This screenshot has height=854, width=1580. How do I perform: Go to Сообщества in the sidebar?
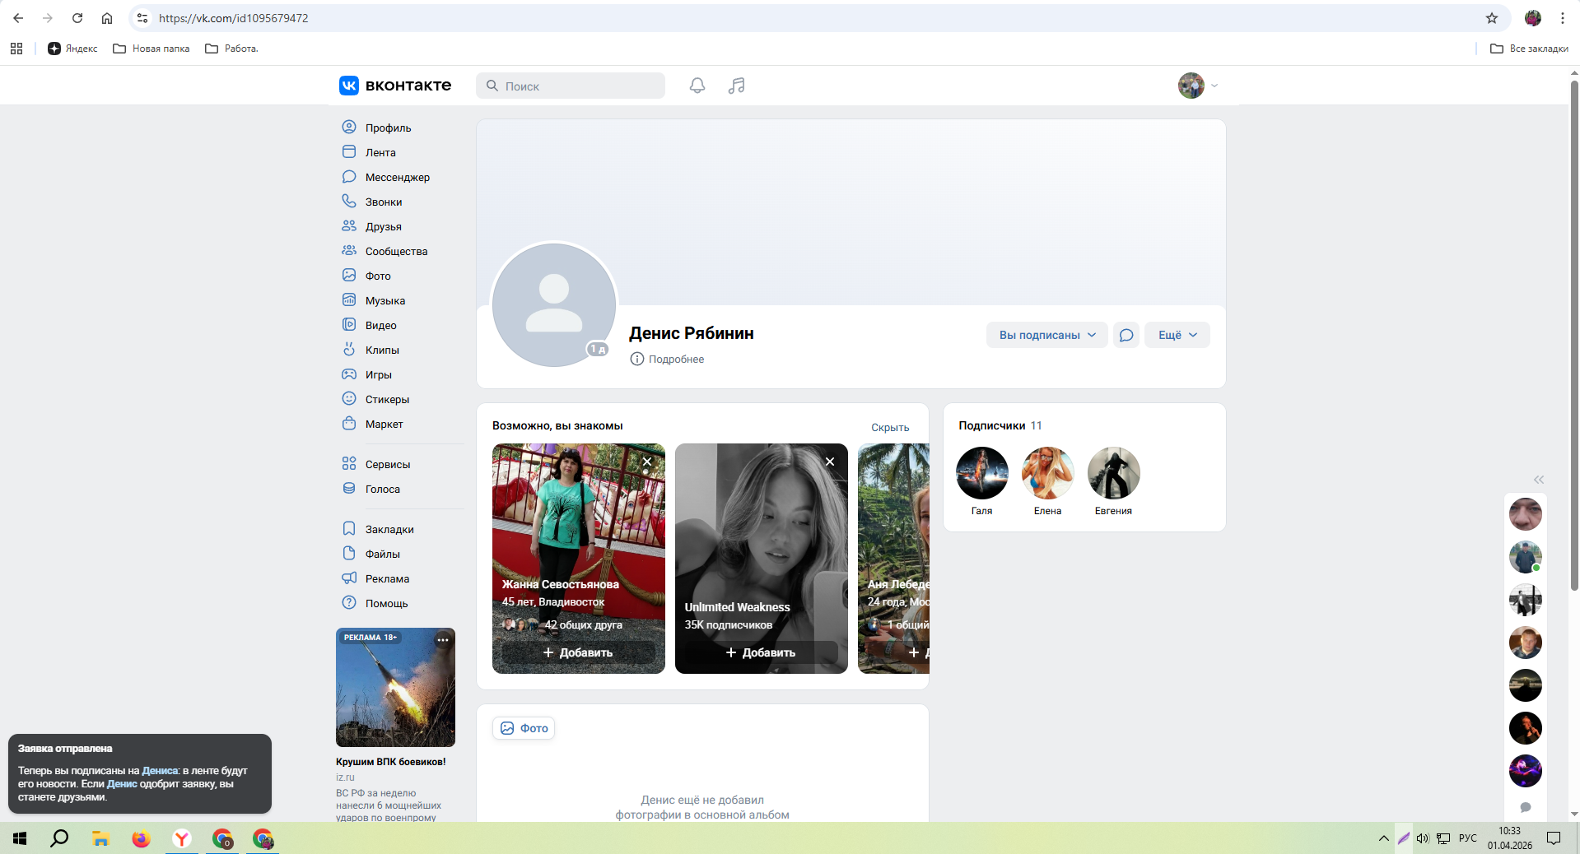pos(396,251)
